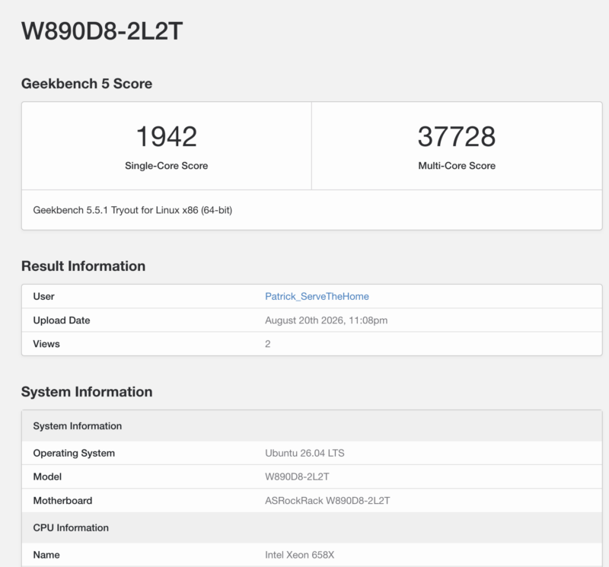Screen dimensions: 609x567
Task: Select the Model value W890D8-2L2T
Action: pos(297,476)
